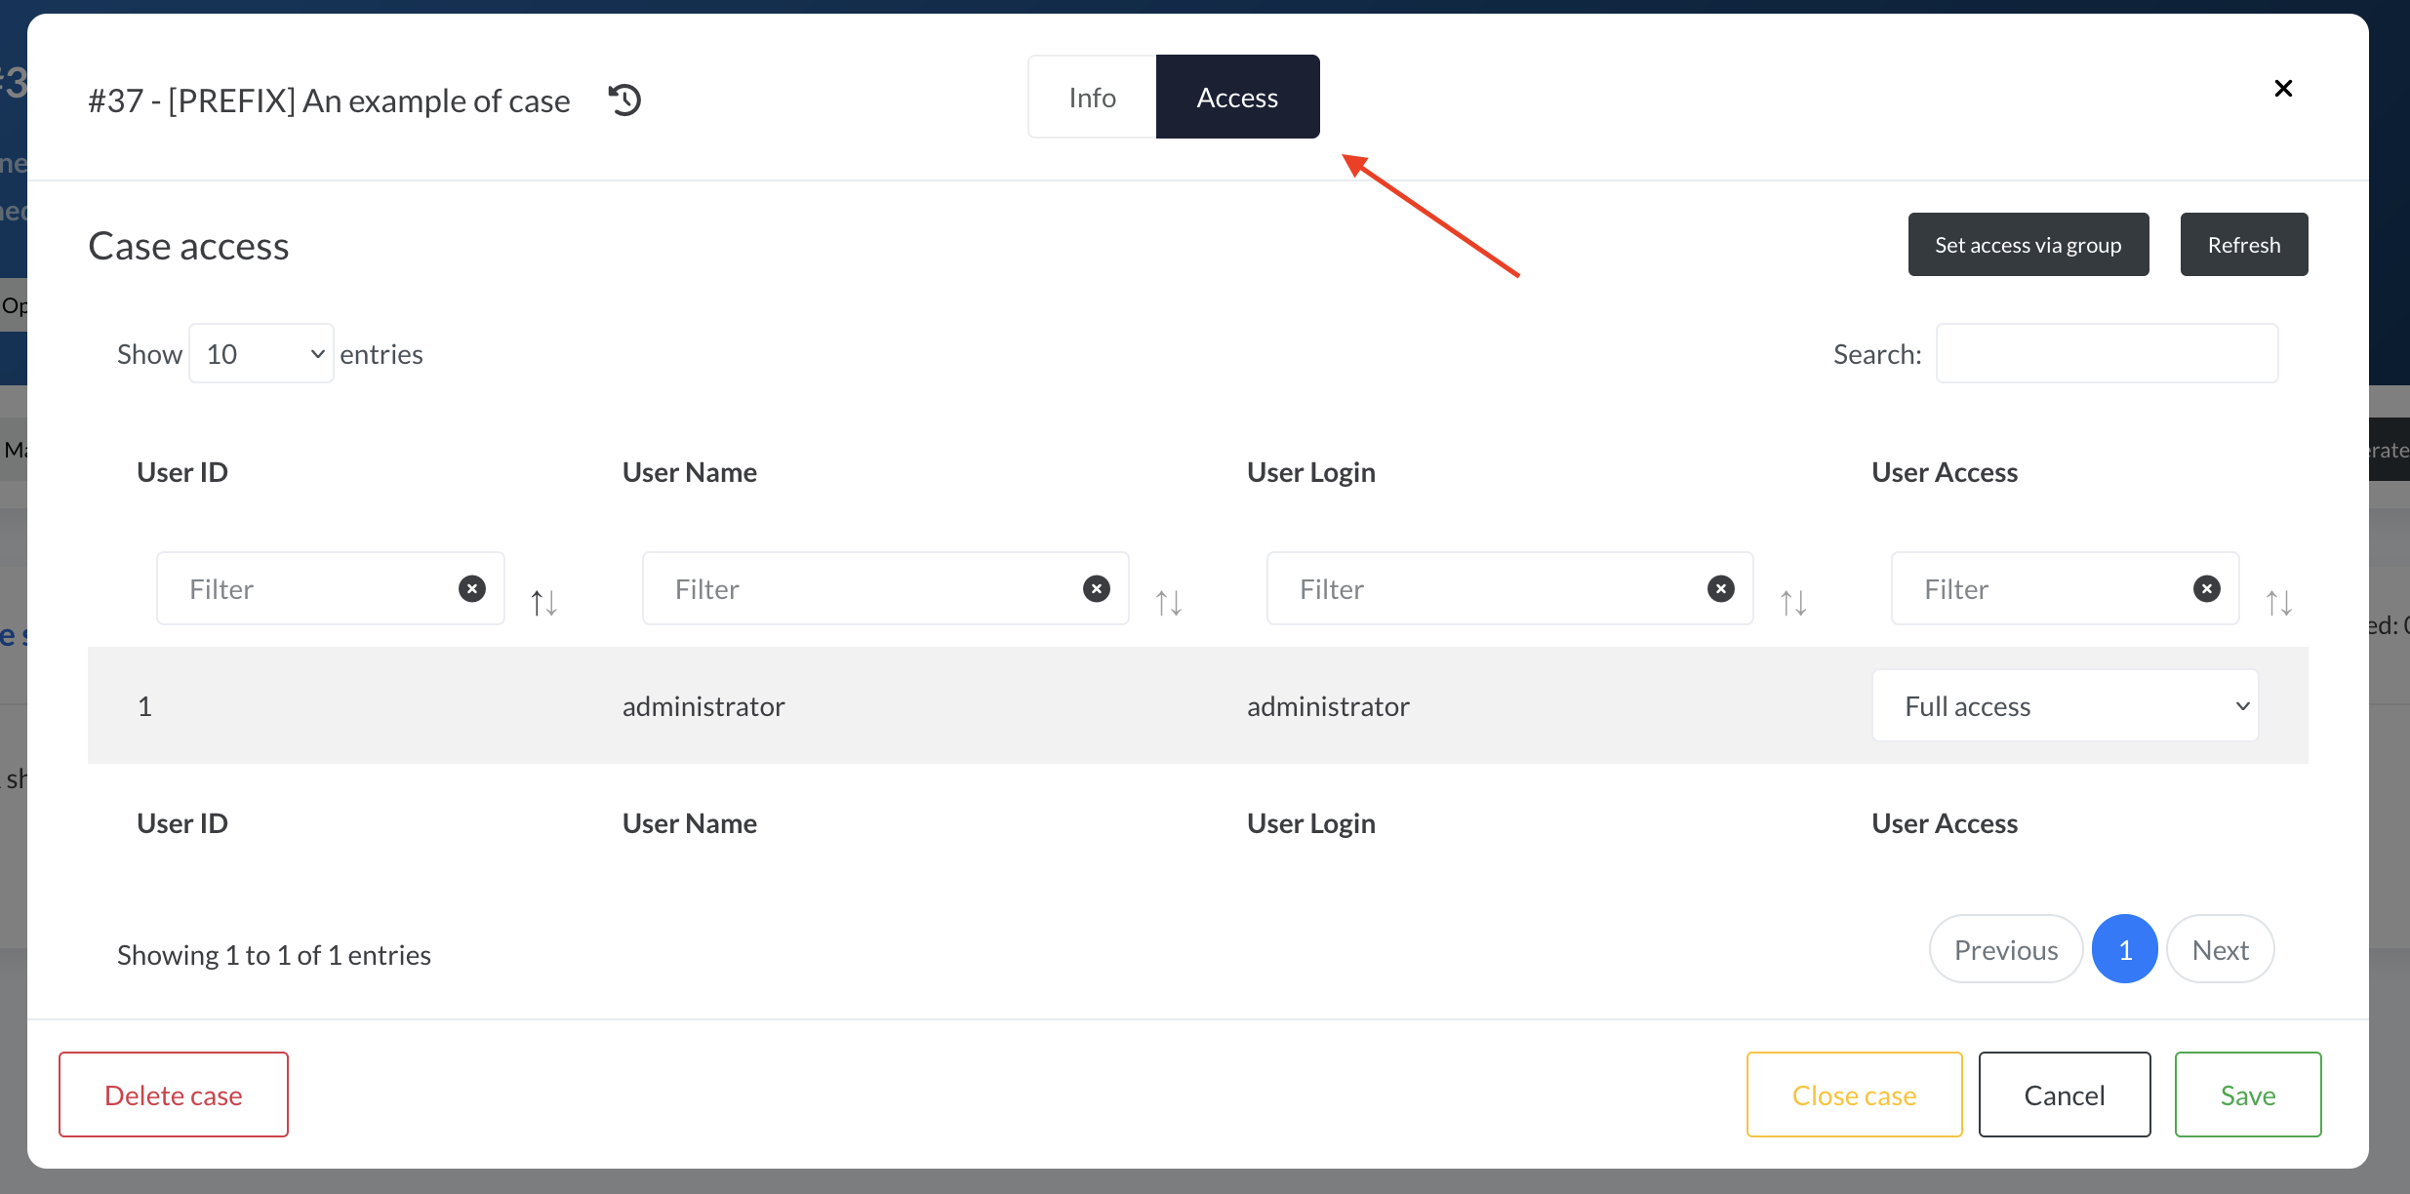
Task: Click the Close case button
Action: click(1854, 1094)
